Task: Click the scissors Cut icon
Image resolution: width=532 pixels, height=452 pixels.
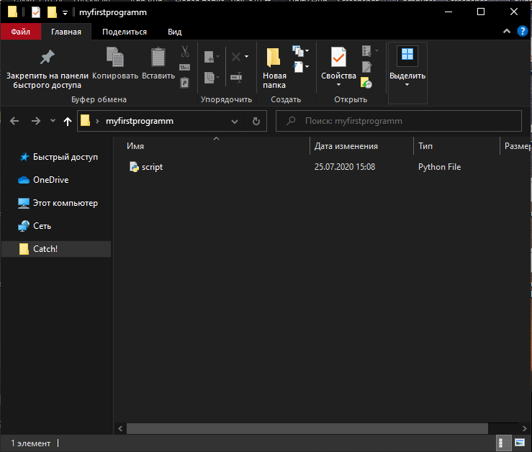Action: pos(185,51)
